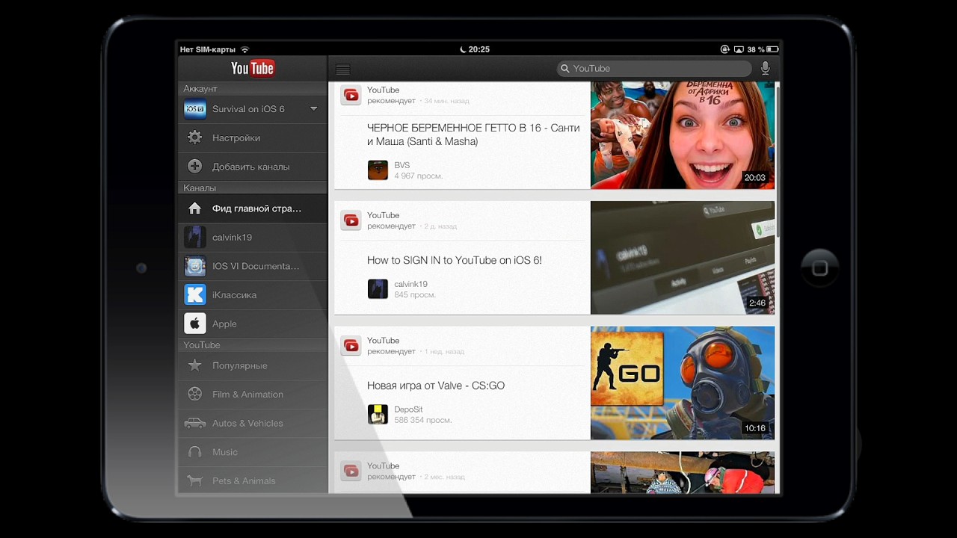Play the 2:46 video thumbnail
The height and width of the screenshot is (538, 957).
coord(683,258)
